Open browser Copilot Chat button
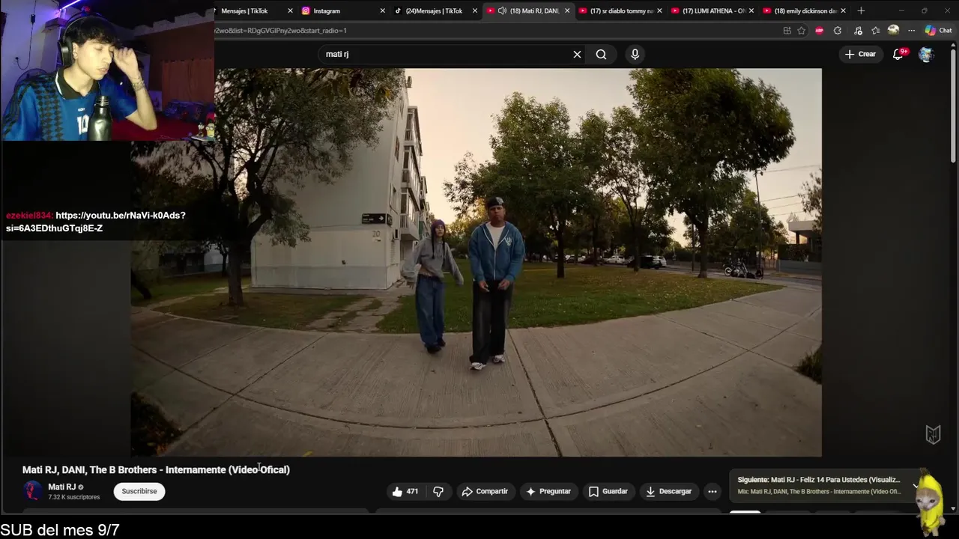Image resolution: width=959 pixels, height=539 pixels. (938, 31)
